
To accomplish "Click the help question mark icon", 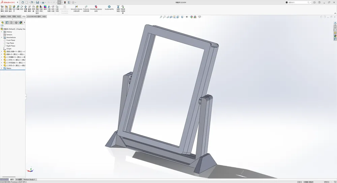I will pyautogui.click(x=319, y=2).
